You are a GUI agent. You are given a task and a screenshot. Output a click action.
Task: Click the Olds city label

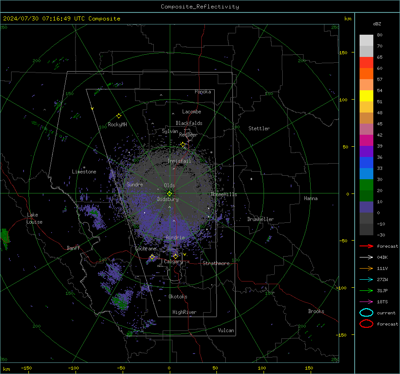click(x=169, y=185)
